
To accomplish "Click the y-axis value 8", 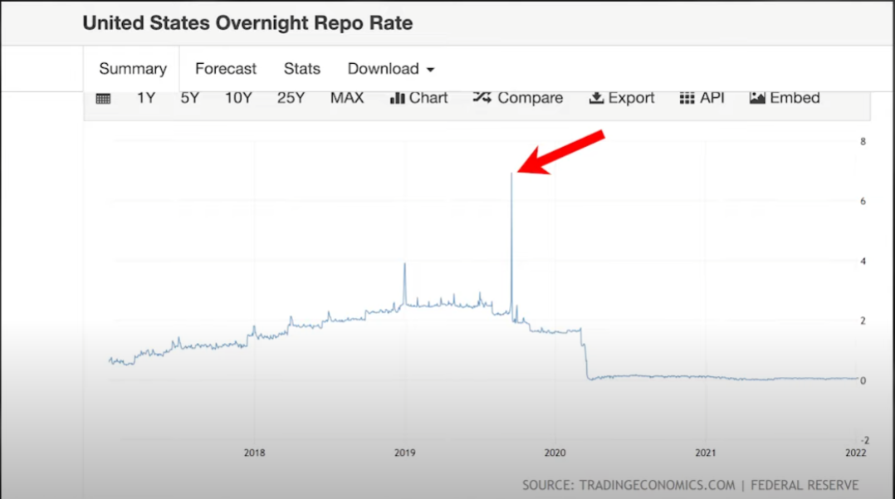I will (x=863, y=142).
